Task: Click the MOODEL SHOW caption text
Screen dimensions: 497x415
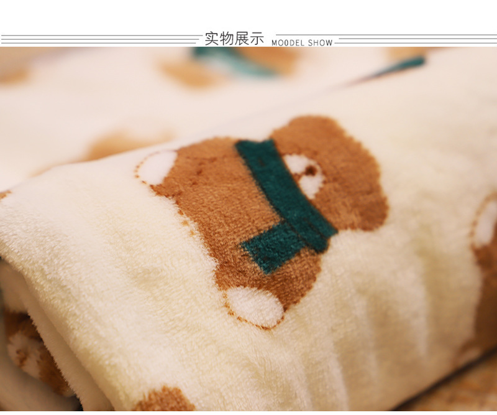Action: (302, 43)
